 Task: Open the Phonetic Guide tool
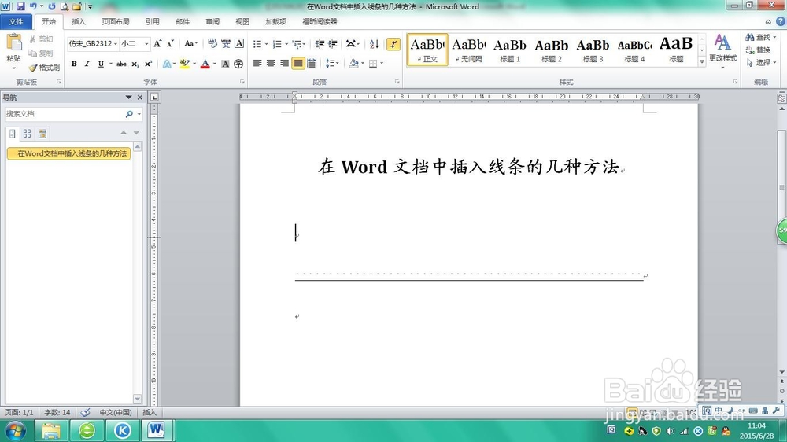226,43
